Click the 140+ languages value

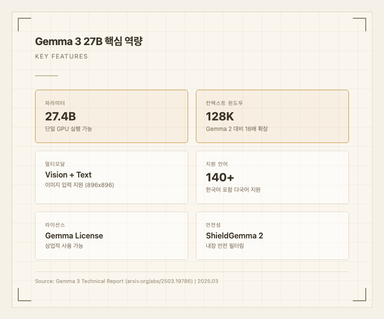(220, 177)
